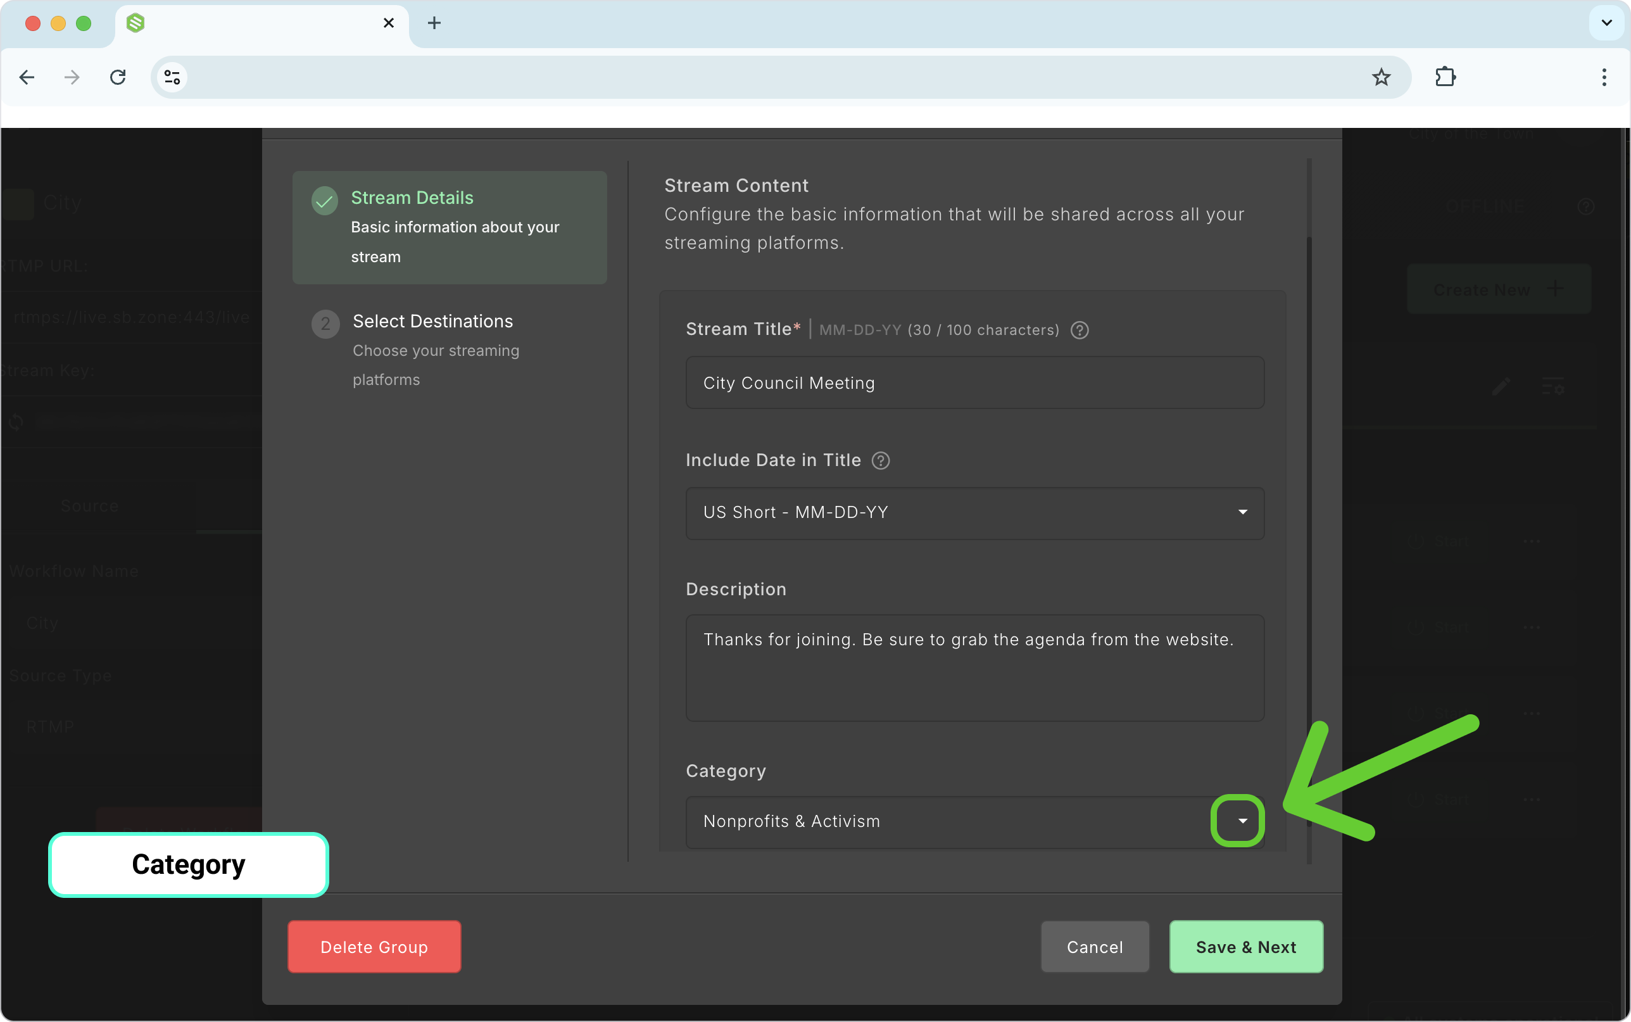Open the Include Date in Title dropdown
The height and width of the screenshot is (1022, 1631).
pos(974,512)
